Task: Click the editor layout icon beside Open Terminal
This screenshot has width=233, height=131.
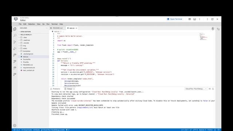Action: click(190, 19)
